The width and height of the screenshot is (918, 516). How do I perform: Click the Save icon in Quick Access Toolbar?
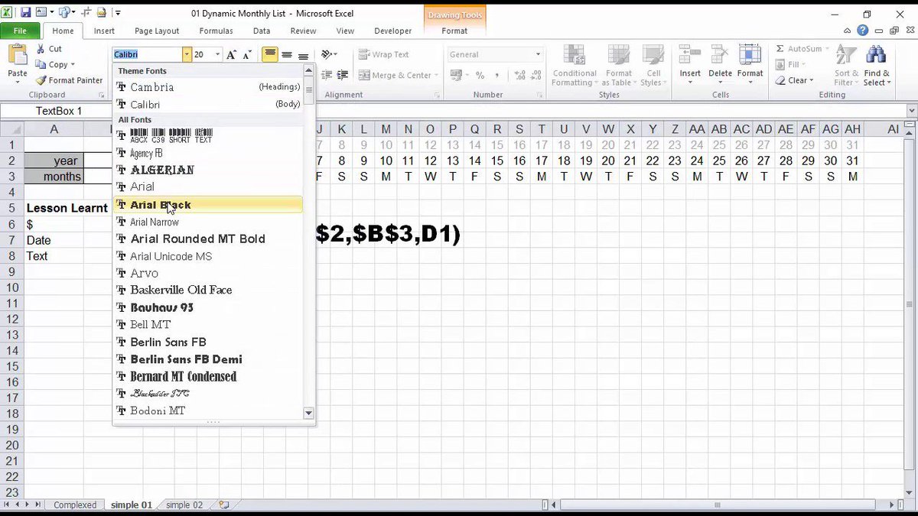[x=25, y=13]
